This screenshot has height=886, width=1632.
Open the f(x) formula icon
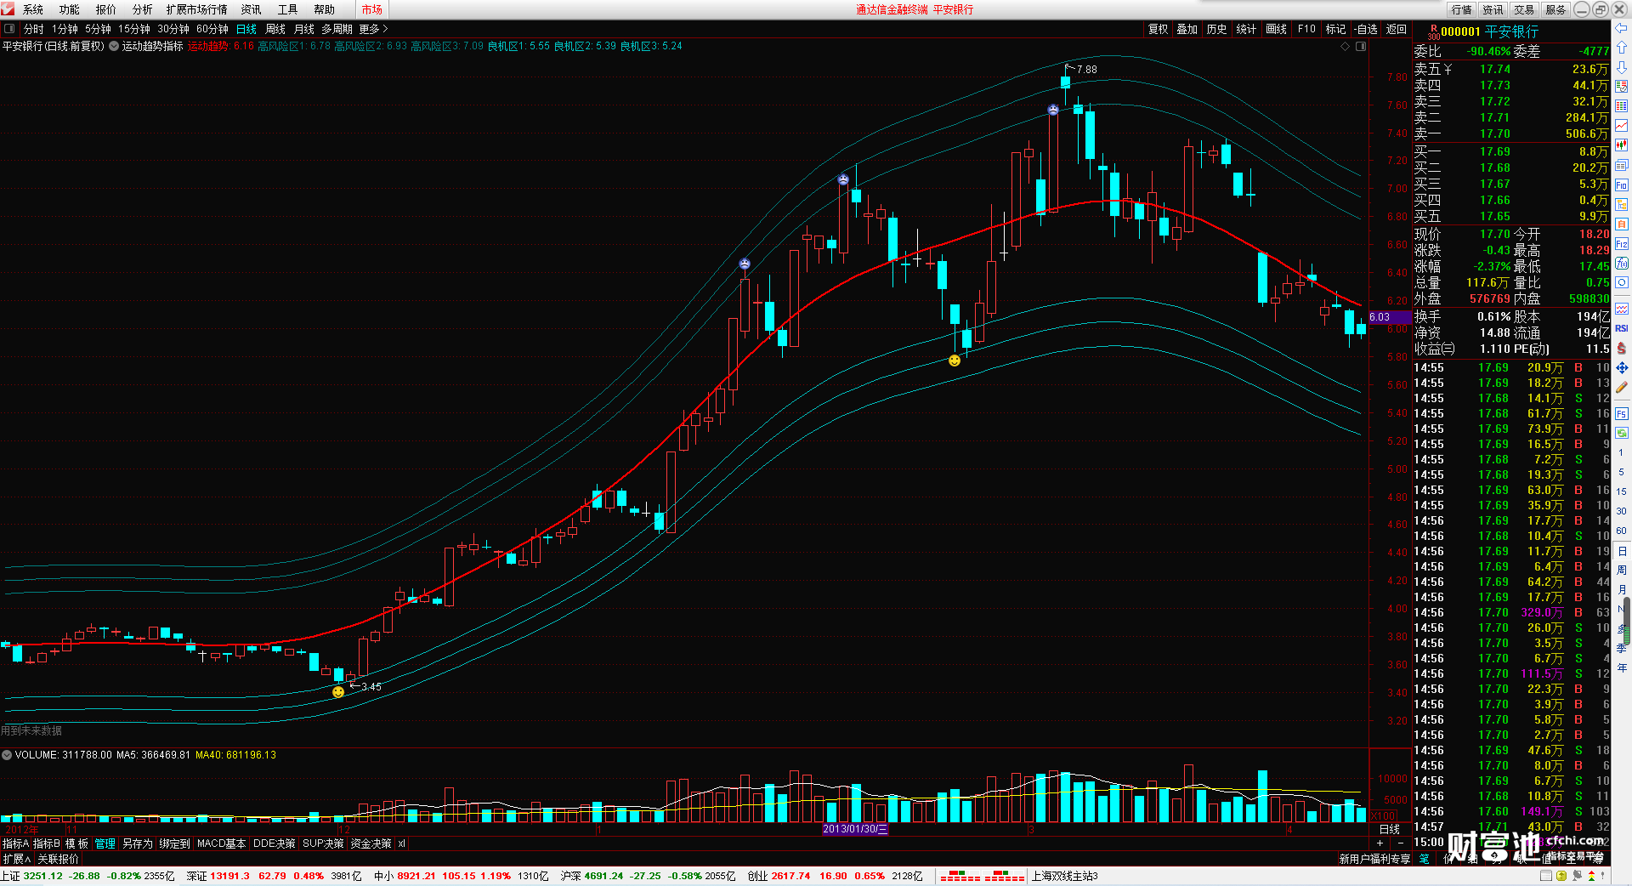tap(1622, 263)
